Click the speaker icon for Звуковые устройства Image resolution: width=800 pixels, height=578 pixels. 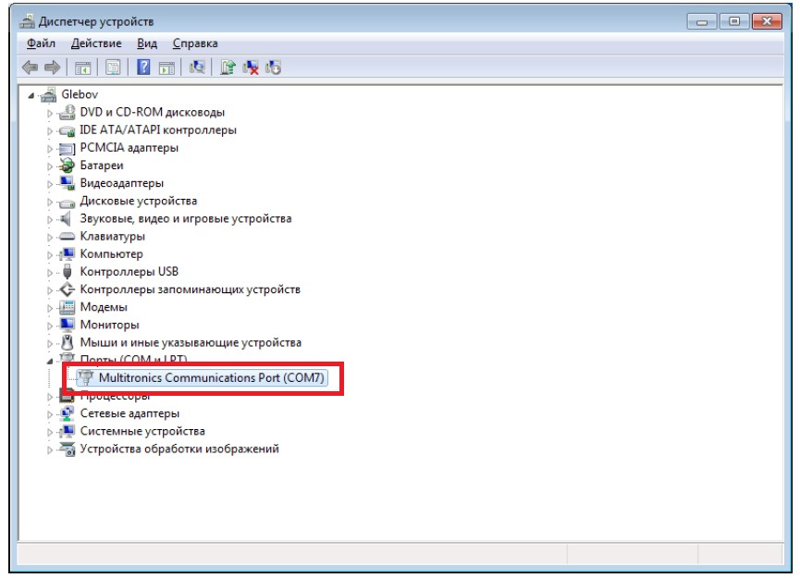tap(67, 219)
